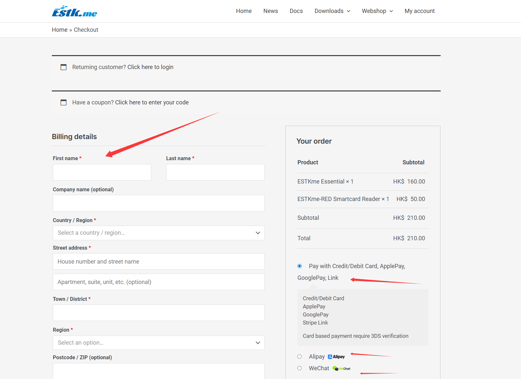Go to My account page
The image size is (521, 379).
420,11
